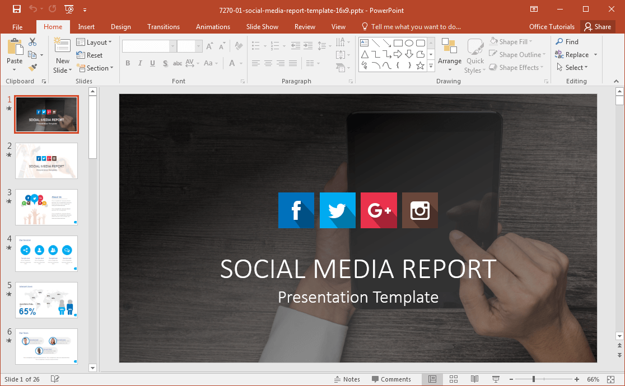Screen dimensions: 625x386
Task: Click the Find magnifier icon
Action: tap(559, 42)
